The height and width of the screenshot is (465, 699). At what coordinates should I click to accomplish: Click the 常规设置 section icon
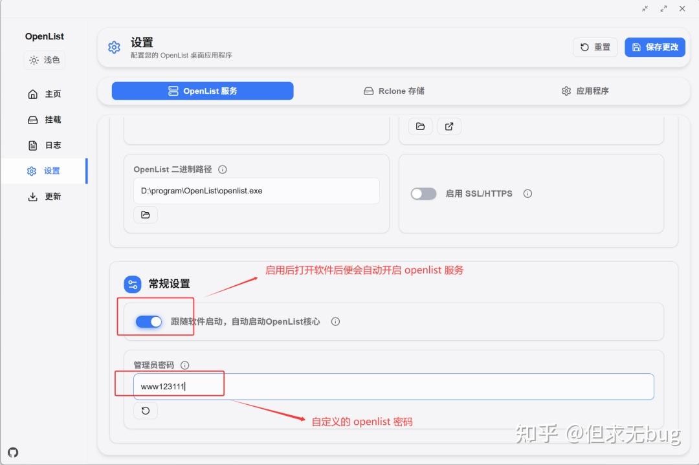(133, 284)
